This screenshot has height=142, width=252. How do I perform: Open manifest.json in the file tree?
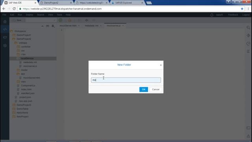pyautogui.click(x=28, y=93)
